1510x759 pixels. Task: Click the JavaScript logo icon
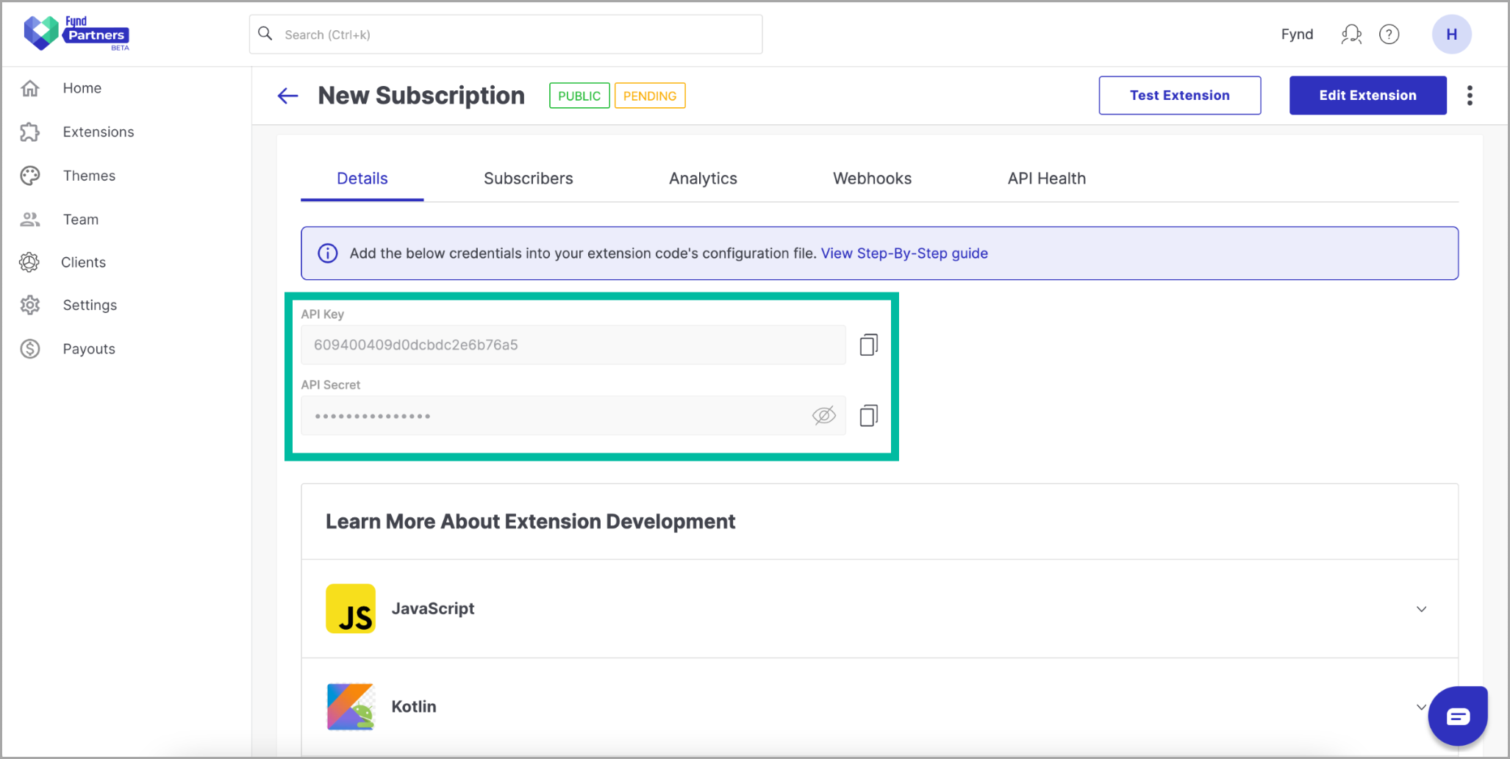(351, 609)
